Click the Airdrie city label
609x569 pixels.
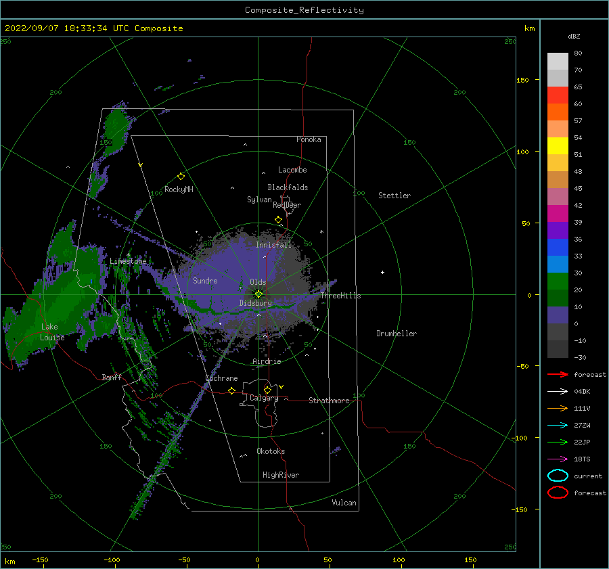267,361
